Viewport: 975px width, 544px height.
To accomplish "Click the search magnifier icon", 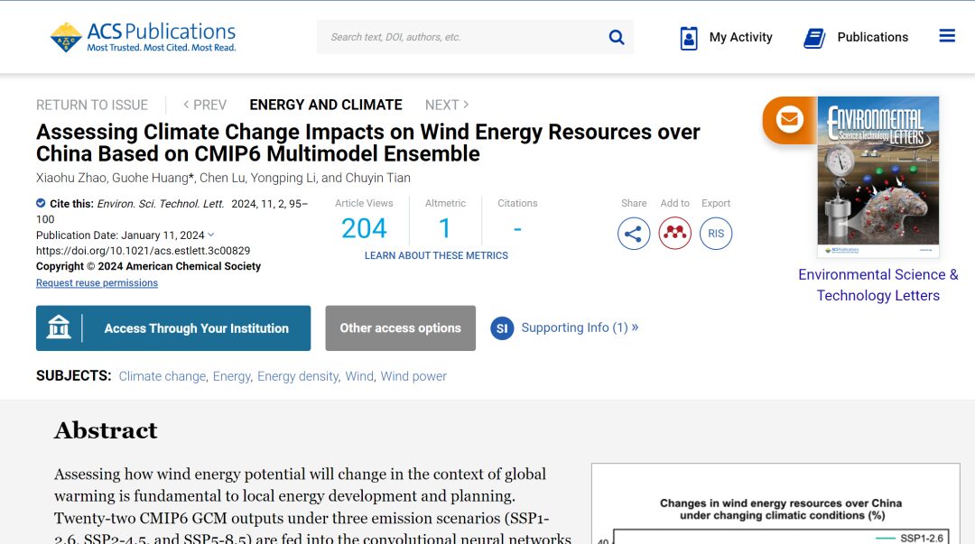I will [x=617, y=37].
